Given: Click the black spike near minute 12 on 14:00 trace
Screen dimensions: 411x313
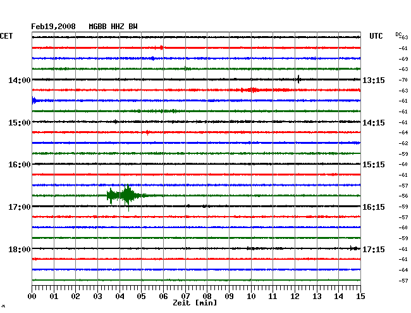Looking at the screenshot, I should pyautogui.click(x=298, y=79).
